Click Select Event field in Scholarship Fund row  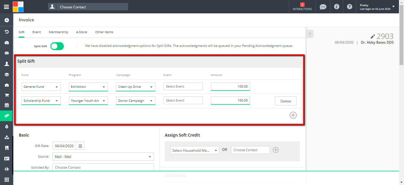tap(183, 100)
